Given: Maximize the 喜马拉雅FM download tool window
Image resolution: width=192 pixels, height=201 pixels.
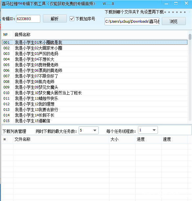Looking at the screenshot, I should [x=176, y=4].
